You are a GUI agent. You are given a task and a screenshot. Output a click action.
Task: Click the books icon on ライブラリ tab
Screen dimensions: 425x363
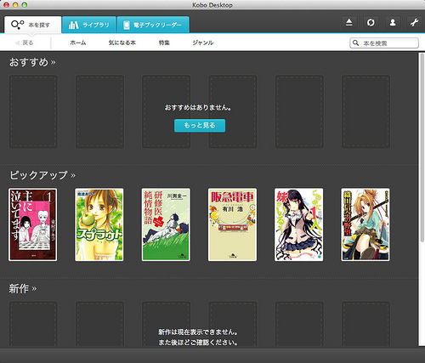click(73, 25)
